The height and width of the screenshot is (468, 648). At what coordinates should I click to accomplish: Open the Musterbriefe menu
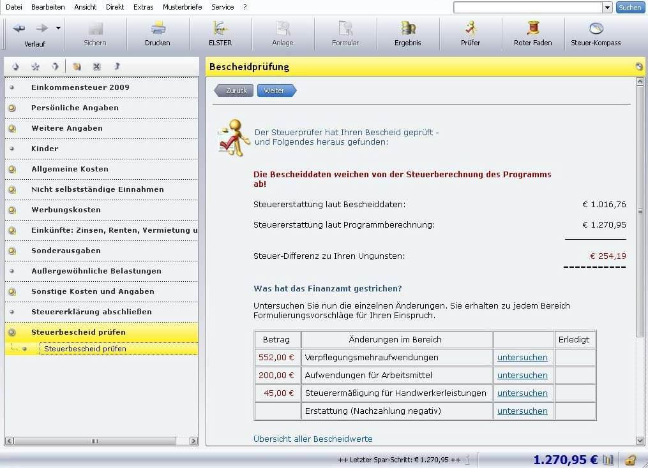tap(182, 7)
